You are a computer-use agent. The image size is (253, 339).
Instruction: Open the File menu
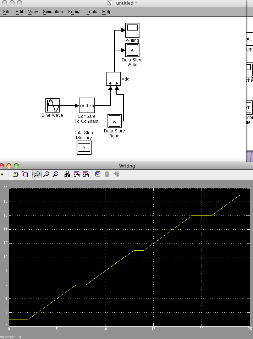click(x=7, y=12)
